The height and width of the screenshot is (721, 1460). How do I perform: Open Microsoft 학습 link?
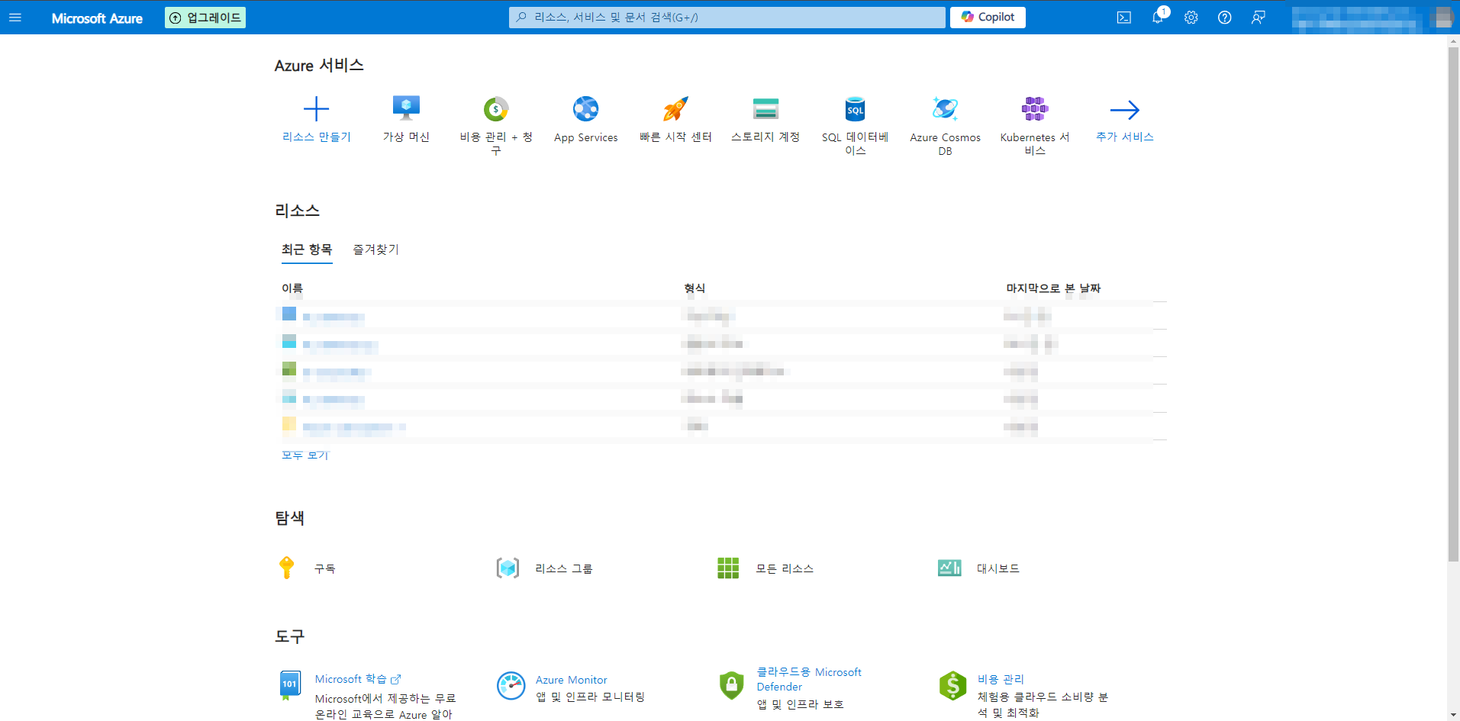tap(358, 679)
